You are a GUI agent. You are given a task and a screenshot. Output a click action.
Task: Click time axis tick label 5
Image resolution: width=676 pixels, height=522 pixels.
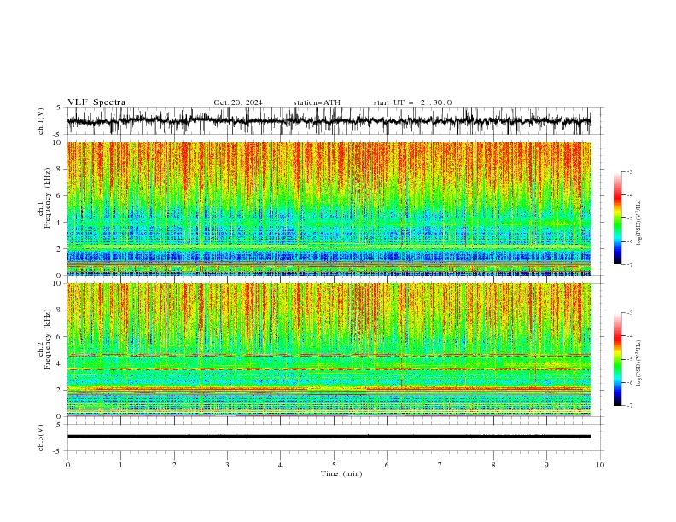coord(334,465)
